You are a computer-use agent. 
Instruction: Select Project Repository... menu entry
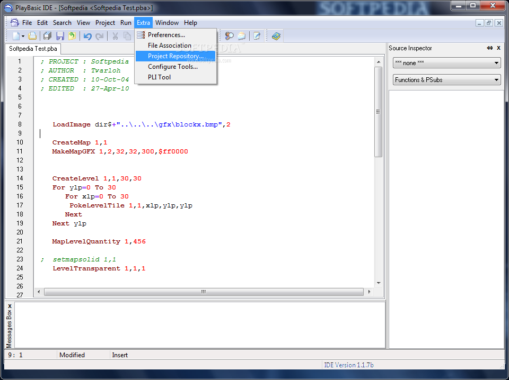(x=175, y=56)
